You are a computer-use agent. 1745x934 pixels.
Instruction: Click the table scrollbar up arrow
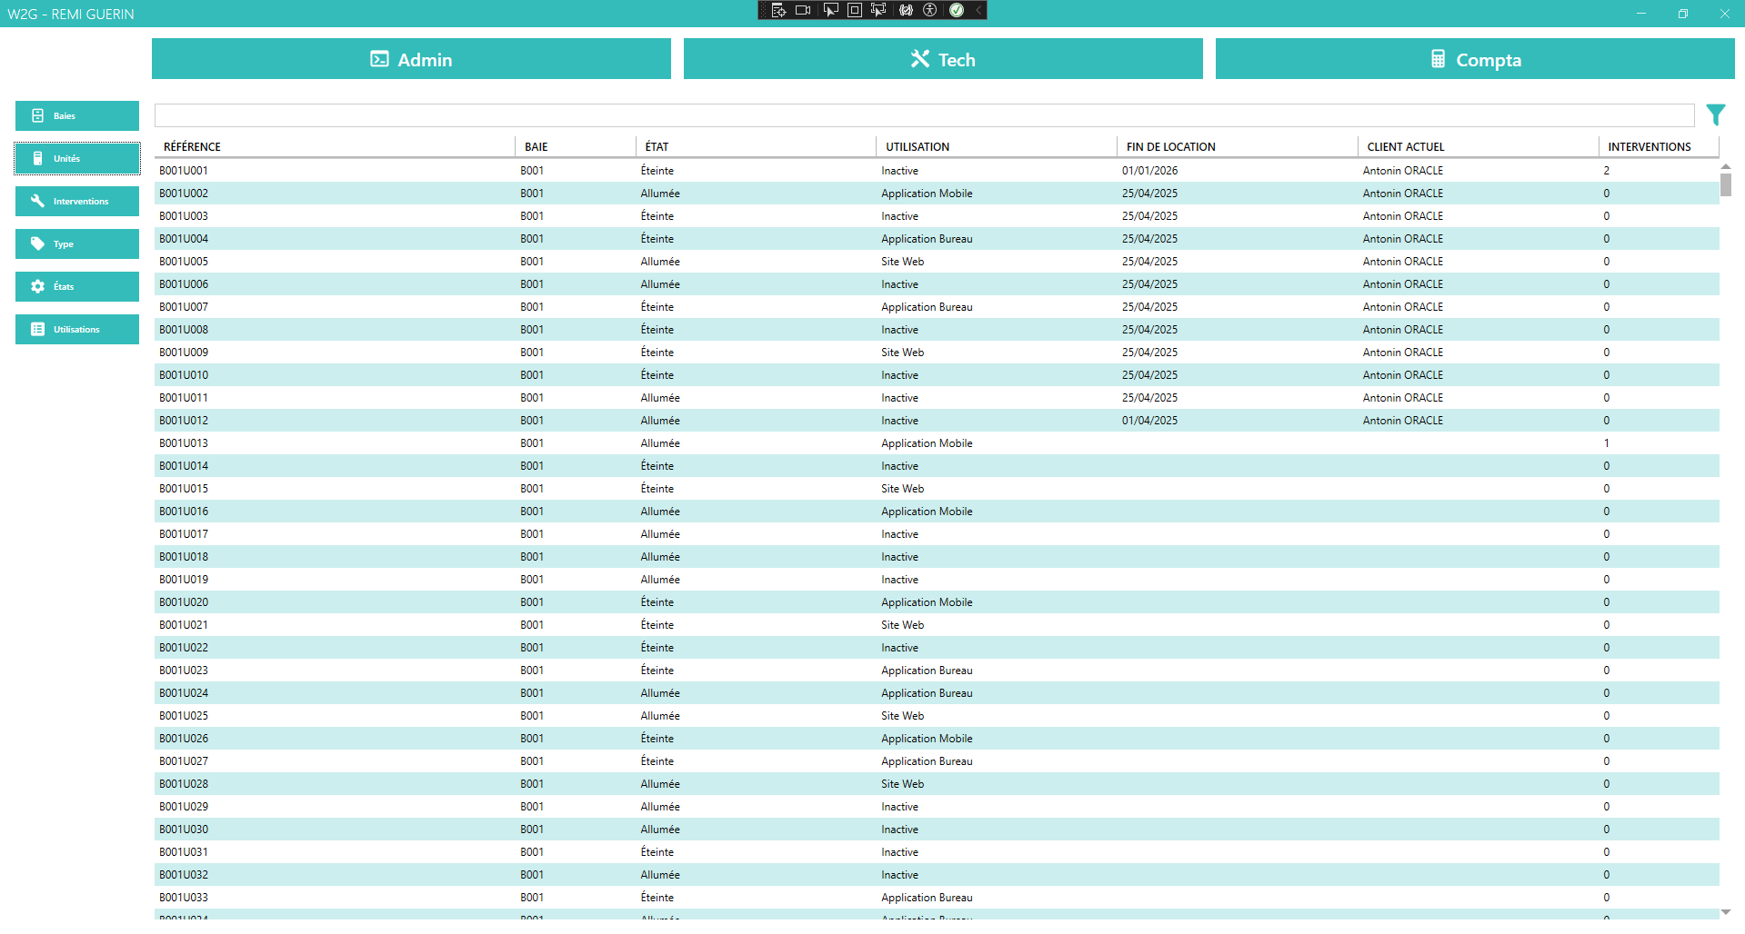[1725, 167]
